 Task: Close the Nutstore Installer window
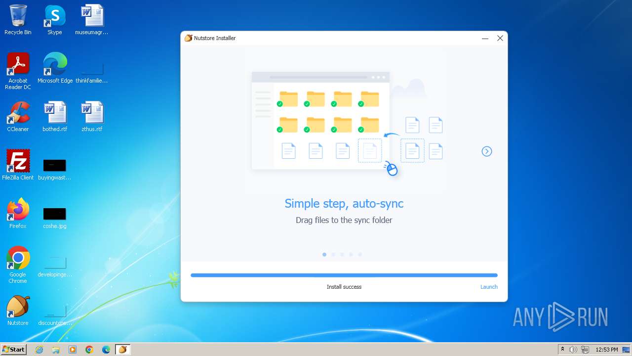[x=500, y=38]
